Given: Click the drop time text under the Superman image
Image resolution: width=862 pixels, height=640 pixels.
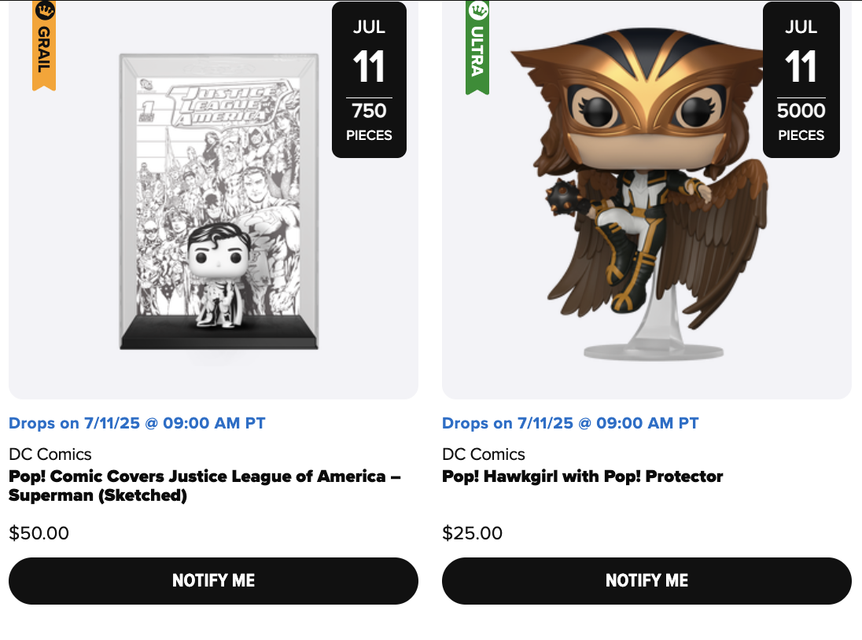Looking at the screenshot, I should coord(137,423).
